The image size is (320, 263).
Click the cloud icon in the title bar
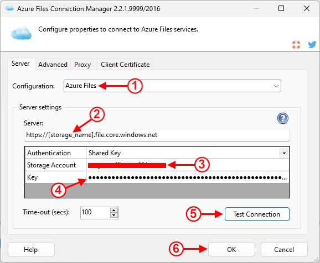pos(9,8)
